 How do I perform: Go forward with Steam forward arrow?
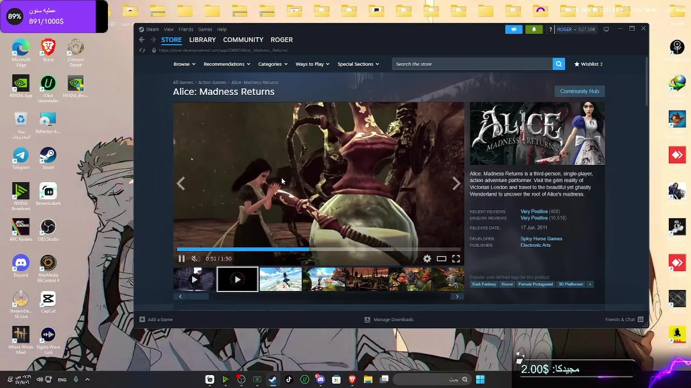tap(153, 40)
